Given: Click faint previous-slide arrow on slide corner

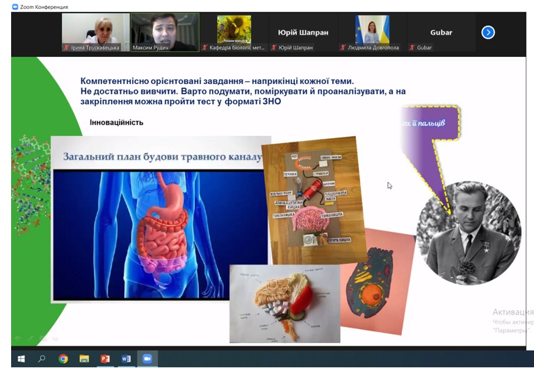Looking at the screenshot, I should 17,338.
